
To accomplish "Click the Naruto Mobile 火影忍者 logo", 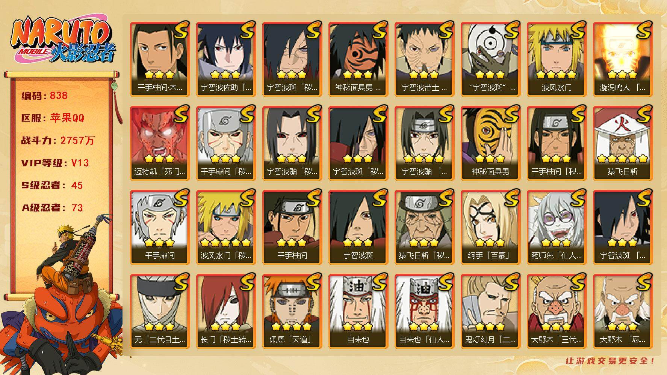I will coord(62,40).
